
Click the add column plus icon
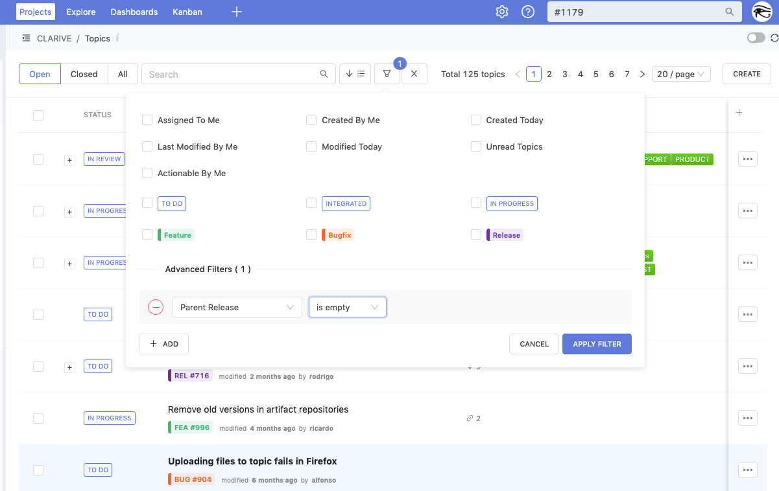click(x=739, y=113)
